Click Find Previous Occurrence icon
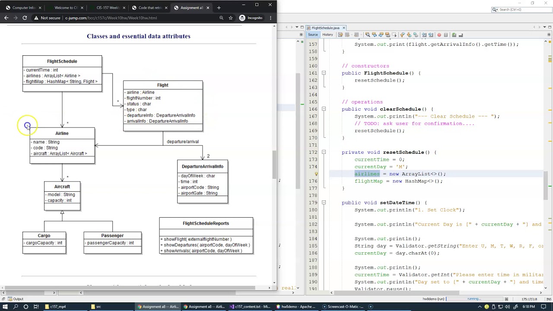 pos(374,35)
